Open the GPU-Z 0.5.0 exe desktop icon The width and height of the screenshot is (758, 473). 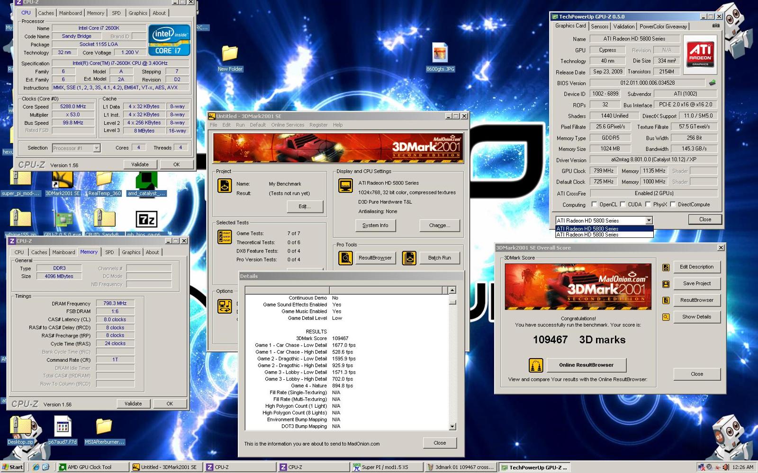tap(63, 219)
